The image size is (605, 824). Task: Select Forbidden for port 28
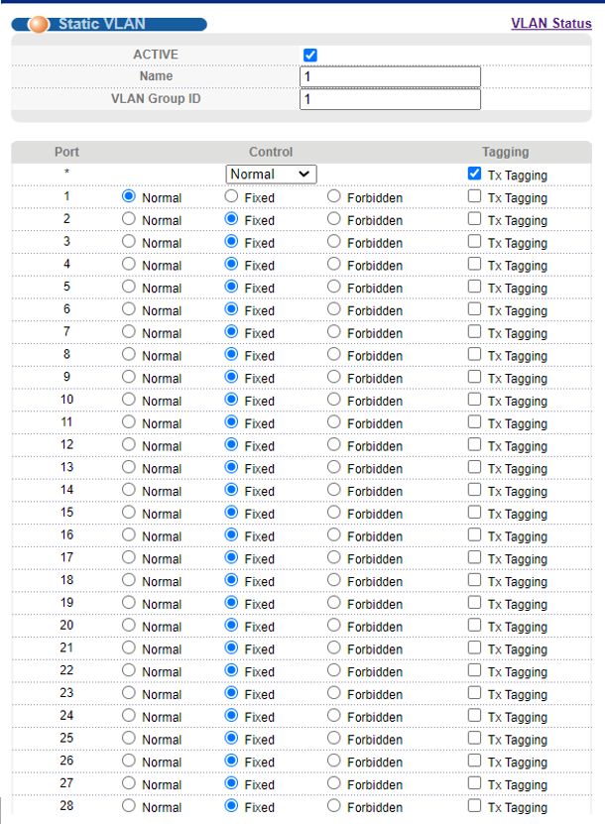tap(334, 806)
